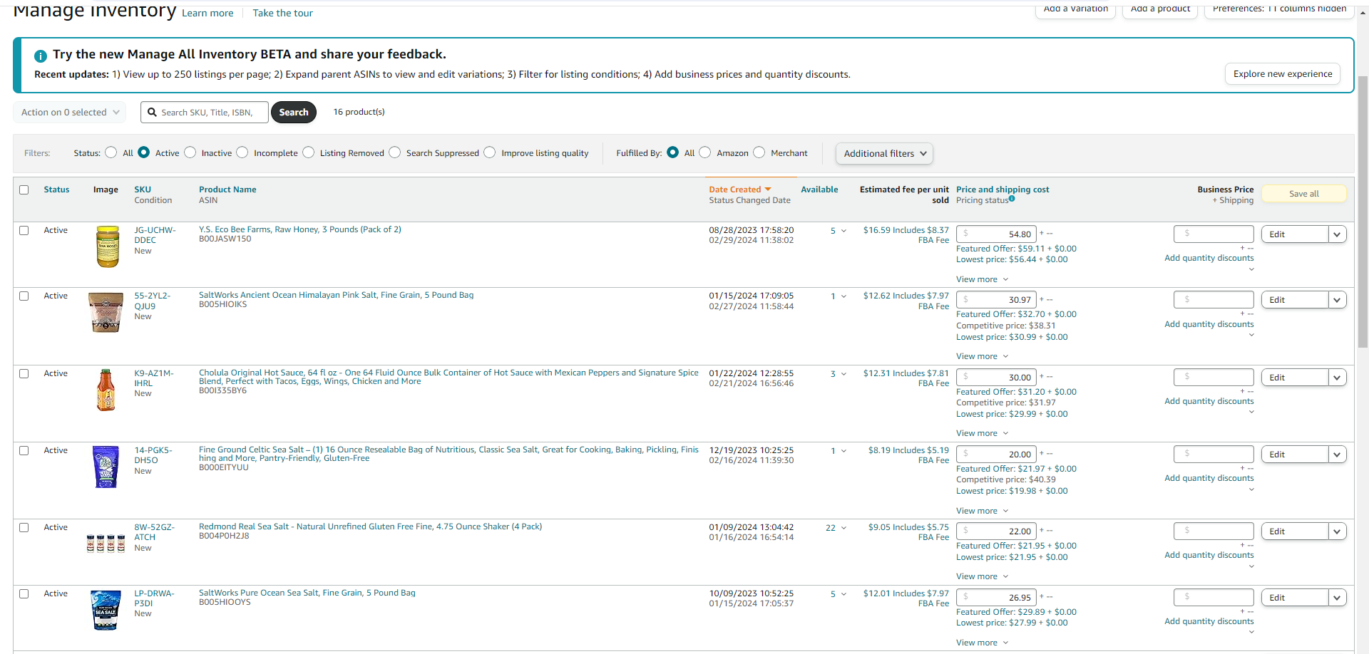Open the Himalayan pink salt product image
The height and width of the screenshot is (654, 1369).
click(x=106, y=312)
